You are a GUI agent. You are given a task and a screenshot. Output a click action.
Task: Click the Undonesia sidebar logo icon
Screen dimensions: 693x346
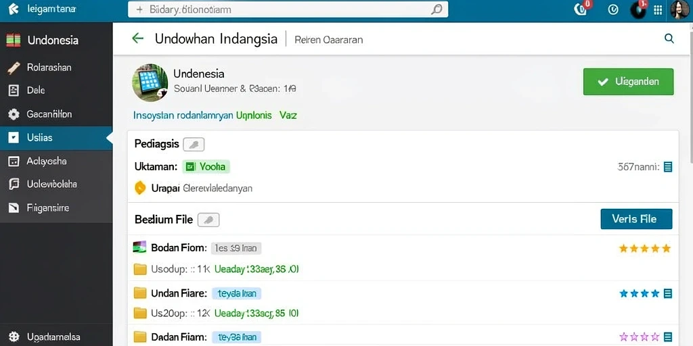14,40
